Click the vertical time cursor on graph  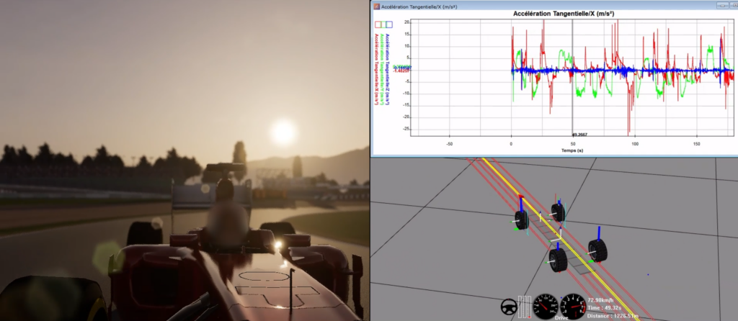pos(572,78)
